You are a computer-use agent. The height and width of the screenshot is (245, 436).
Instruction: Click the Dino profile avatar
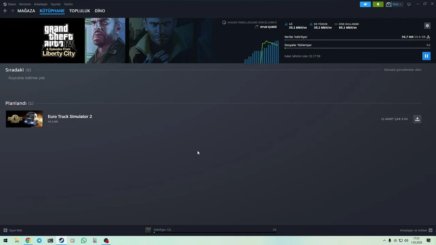[388, 4]
